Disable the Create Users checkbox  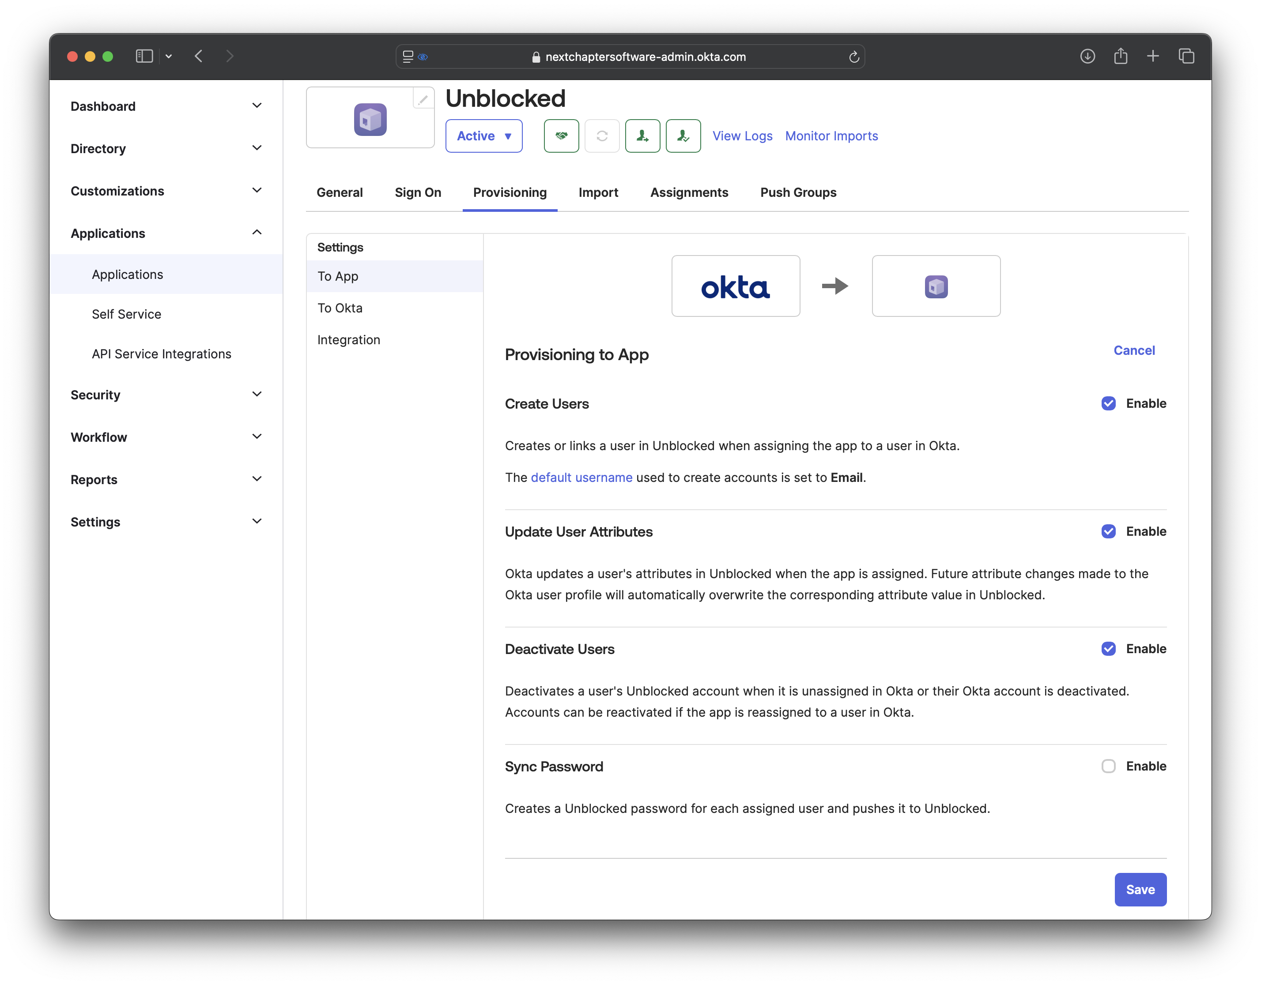tap(1108, 403)
